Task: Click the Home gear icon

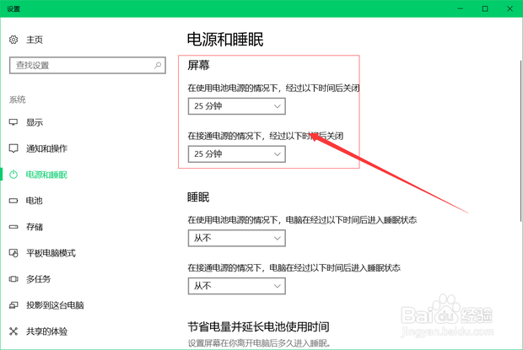Action: (x=13, y=40)
